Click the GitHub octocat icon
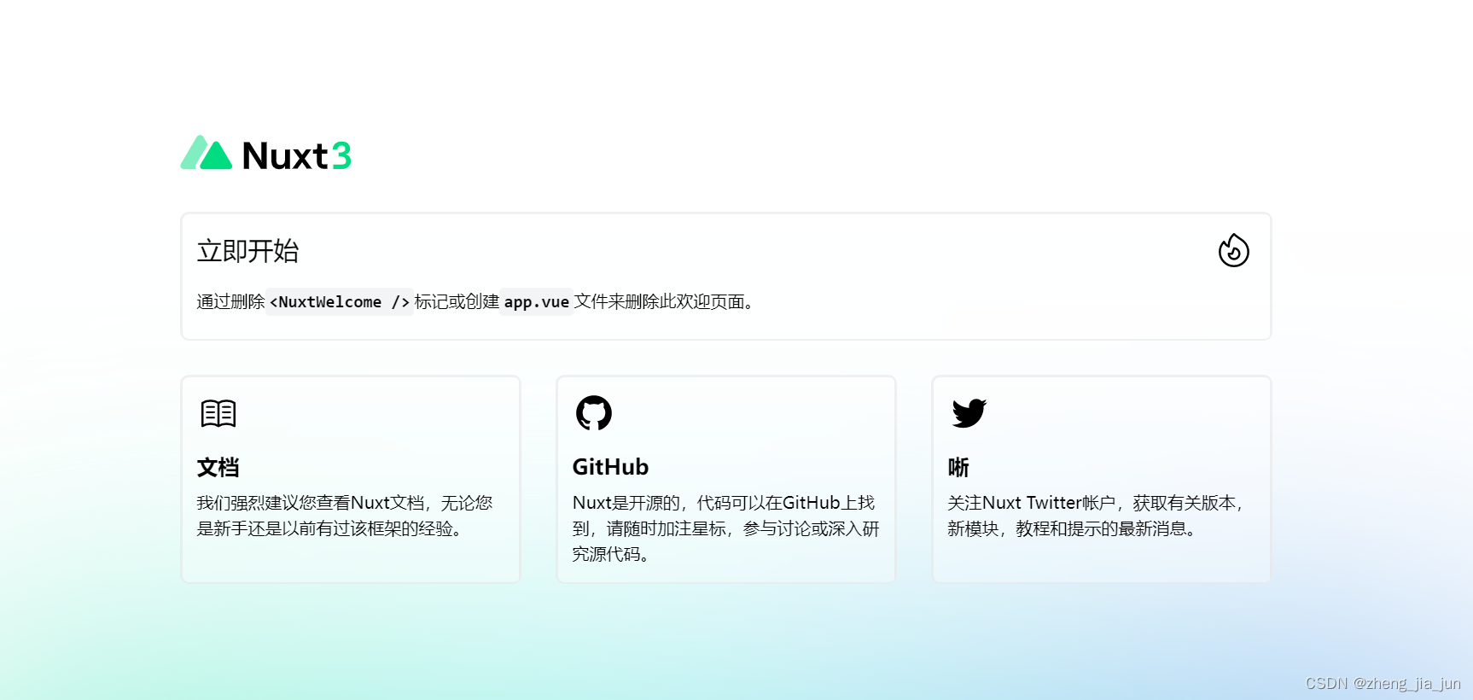 click(x=594, y=412)
